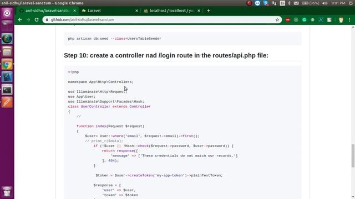Image resolution: width=355 pixels, height=199 pixels.
Task: Open the green Grammarly extension
Action: [x=305, y=20]
